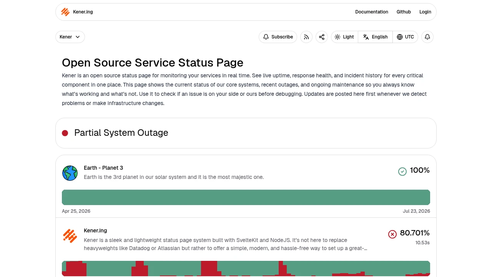Click the Kener.ing brand name in header
This screenshot has width=492, height=277.
(83, 12)
